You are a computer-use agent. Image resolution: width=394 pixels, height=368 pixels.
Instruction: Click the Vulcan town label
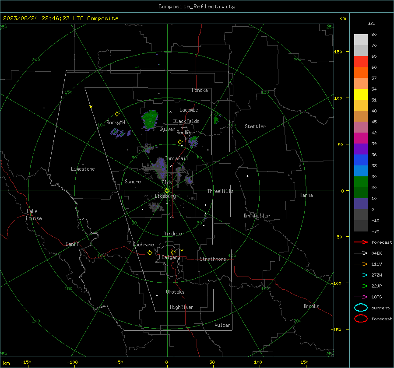[222, 325]
